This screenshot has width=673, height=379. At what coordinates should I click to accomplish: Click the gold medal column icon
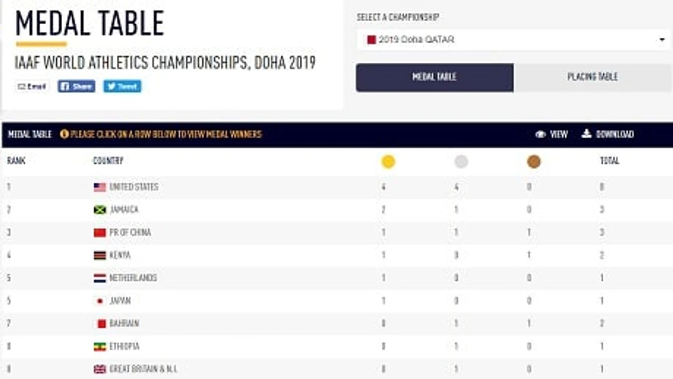(388, 162)
